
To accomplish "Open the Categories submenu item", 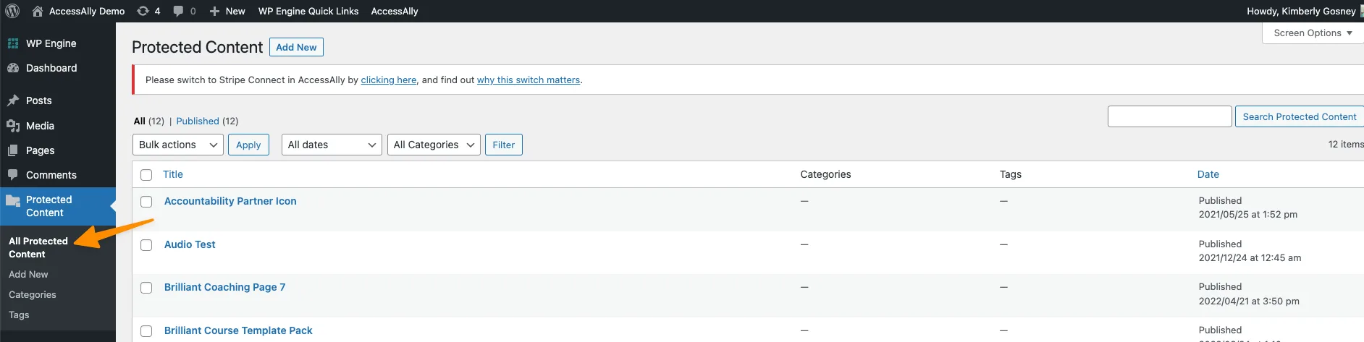I will coord(33,295).
